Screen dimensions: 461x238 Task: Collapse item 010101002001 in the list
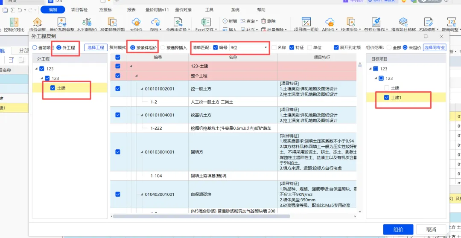pos(142,88)
